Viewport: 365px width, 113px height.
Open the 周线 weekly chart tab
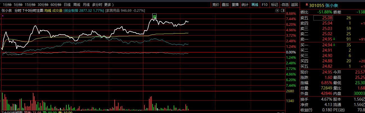[77, 5]
